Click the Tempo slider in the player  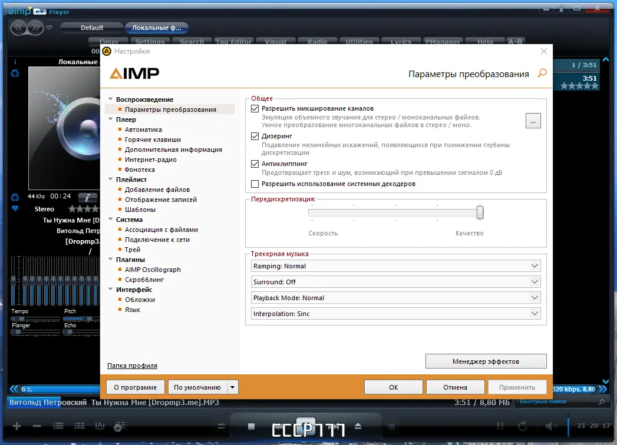coord(35,318)
